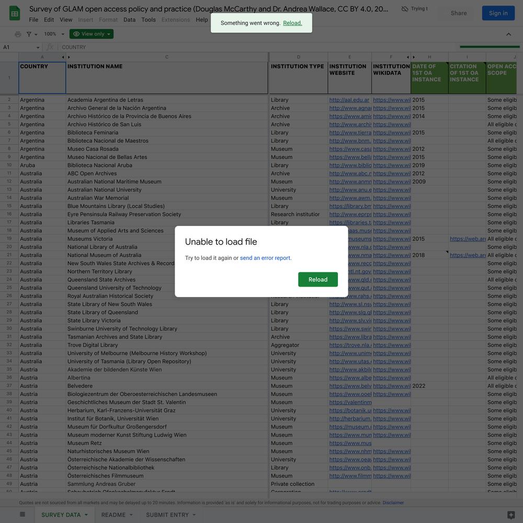Open the View menu

pyautogui.click(x=66, y=20)
